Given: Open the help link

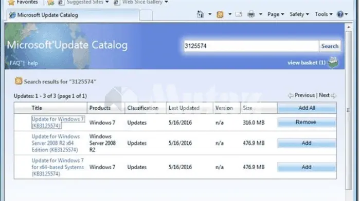Looking at the screenshot, I should (x=32, y=63).
